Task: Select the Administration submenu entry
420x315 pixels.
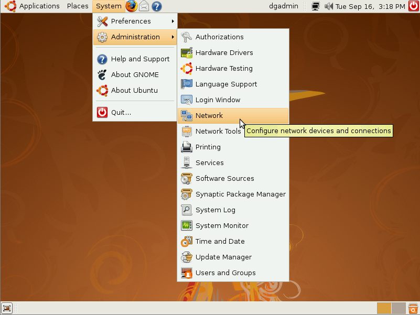Action: (x=135, y=37)
